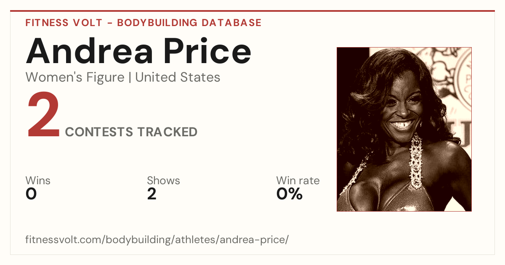Click the Shows value 2

coord(151,194)
